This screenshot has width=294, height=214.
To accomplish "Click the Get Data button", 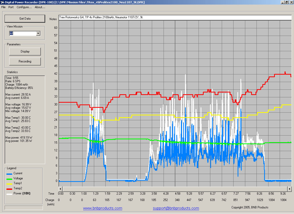I will point(25,19).
